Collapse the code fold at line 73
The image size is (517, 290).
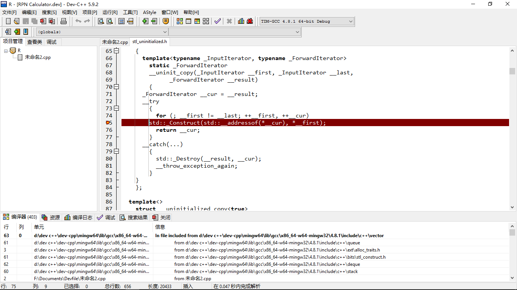coord(117,108)
